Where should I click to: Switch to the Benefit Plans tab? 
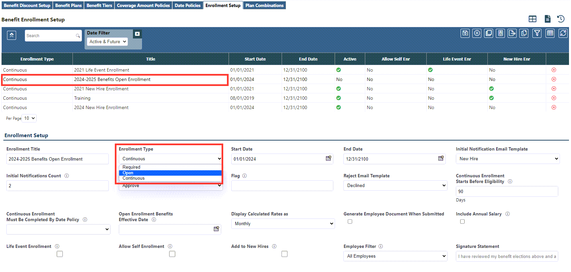click(68, 5)
